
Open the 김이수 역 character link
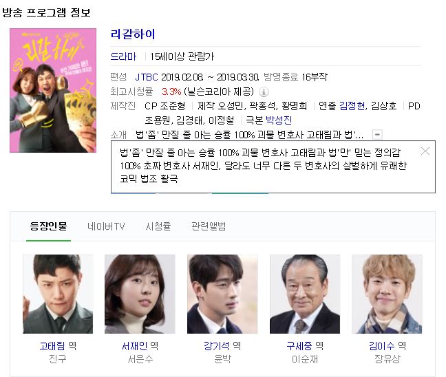point(387,346)
